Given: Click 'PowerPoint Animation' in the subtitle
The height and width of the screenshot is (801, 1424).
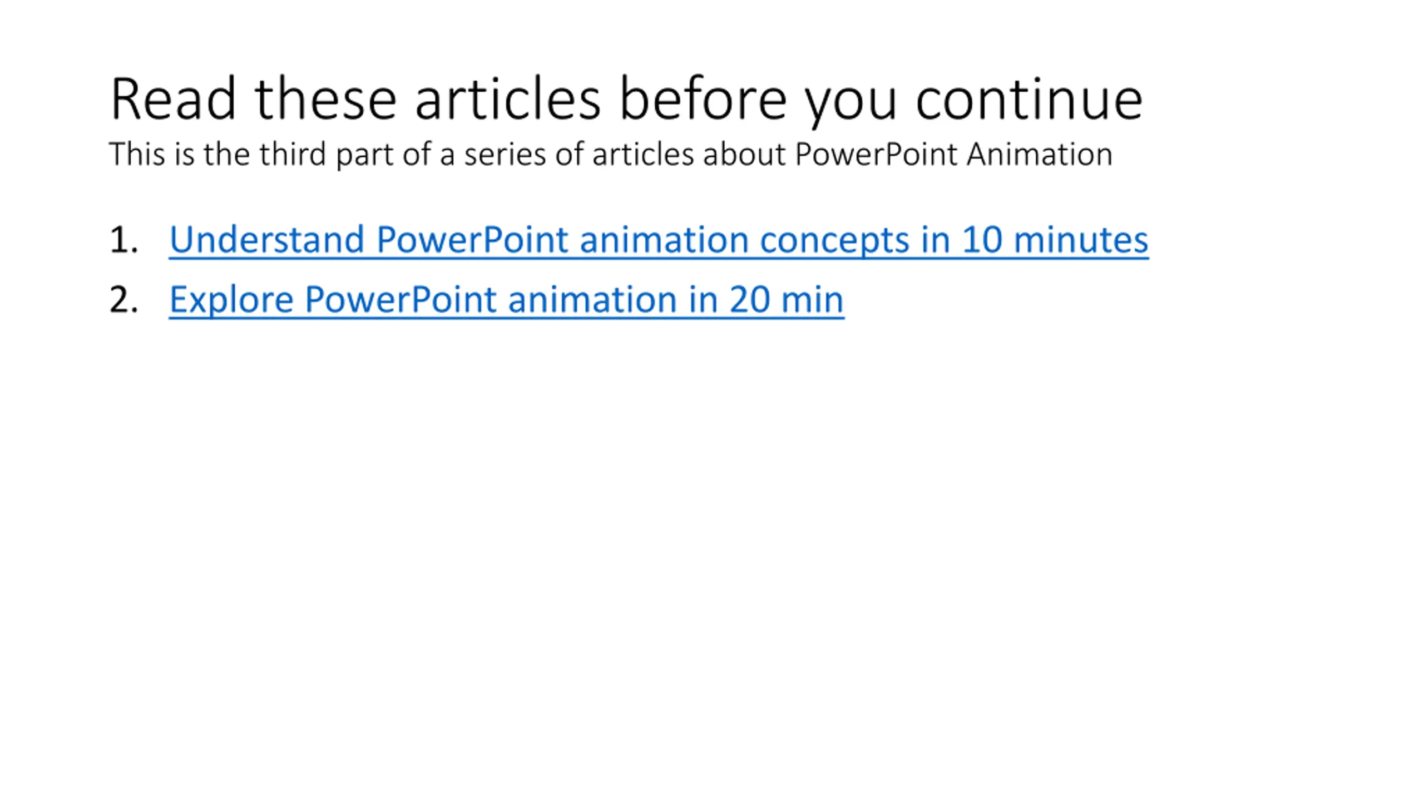Looking at the screenshot, I should coord(954,155).
